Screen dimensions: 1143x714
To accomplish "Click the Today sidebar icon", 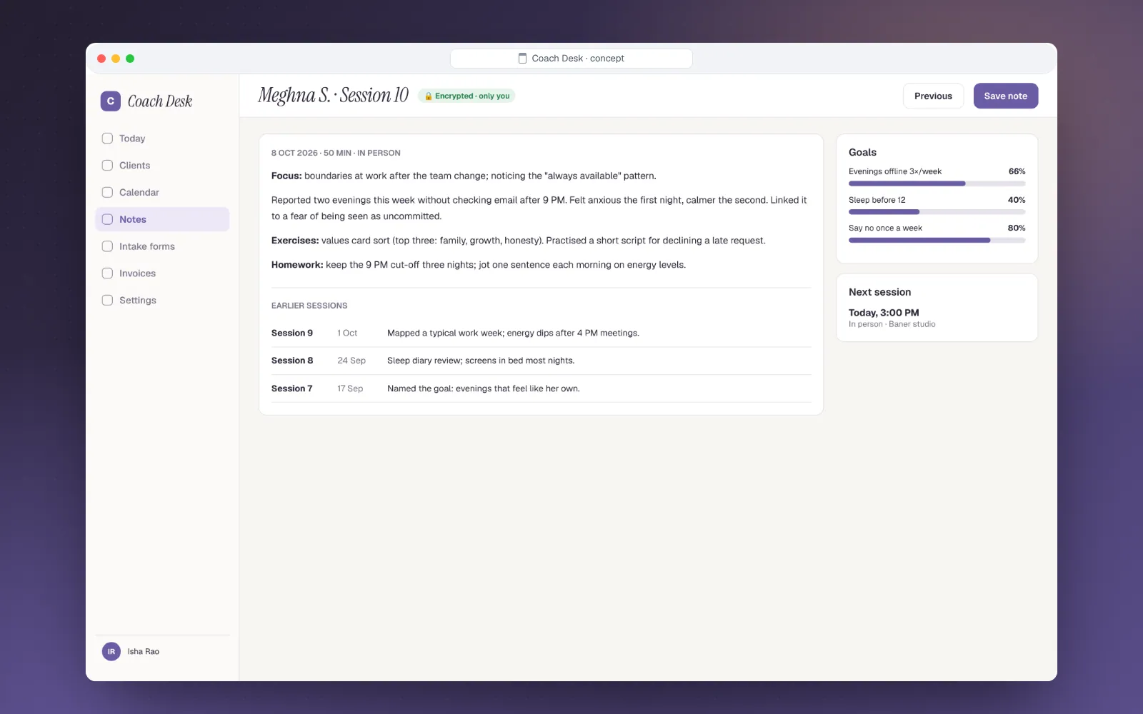I will click(x=107, y=139).
